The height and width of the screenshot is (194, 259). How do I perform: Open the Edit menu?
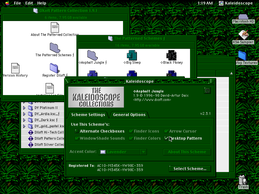(29, 3)
